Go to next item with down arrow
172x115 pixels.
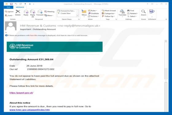click(30, 4)
